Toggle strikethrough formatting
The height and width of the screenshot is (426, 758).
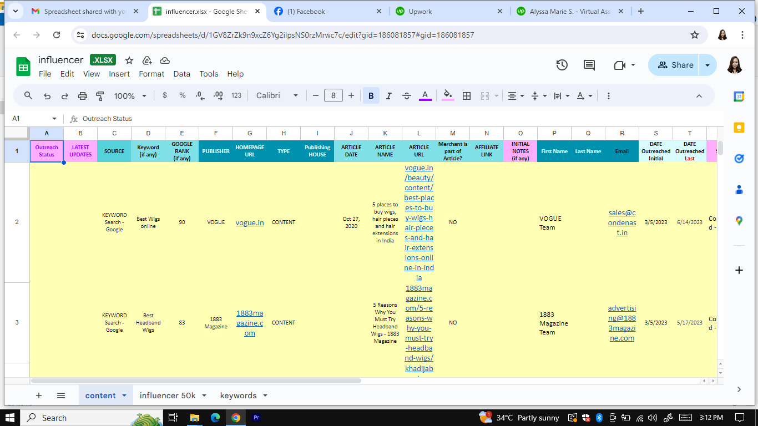pyautogui.click(x=406, y=96)
